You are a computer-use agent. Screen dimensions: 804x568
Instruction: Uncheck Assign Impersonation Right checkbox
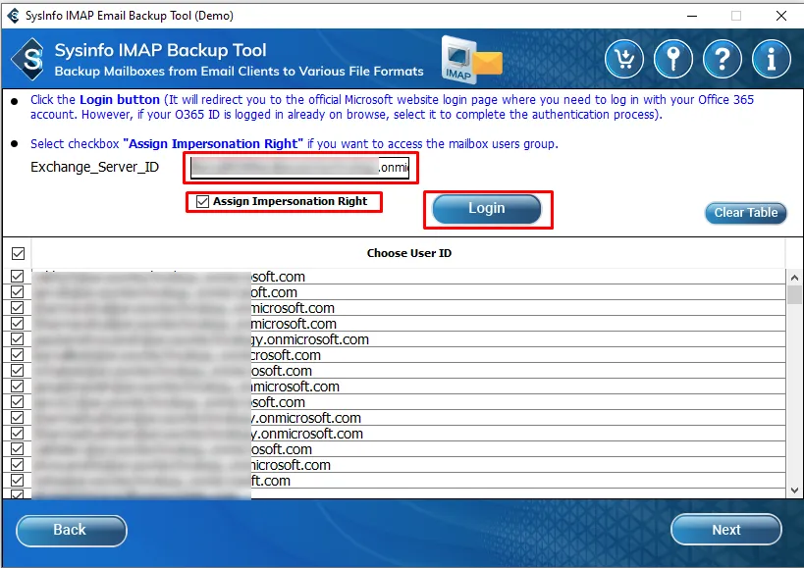[x=202, y=201]
